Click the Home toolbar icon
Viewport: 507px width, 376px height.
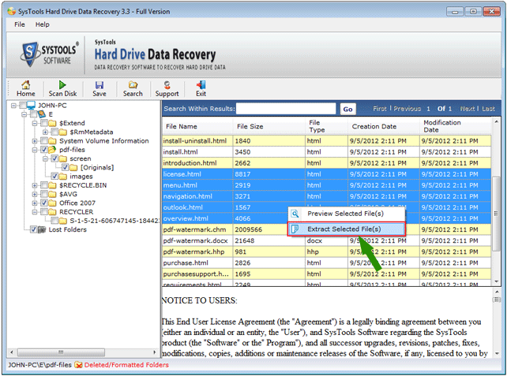tap(25, 85)
